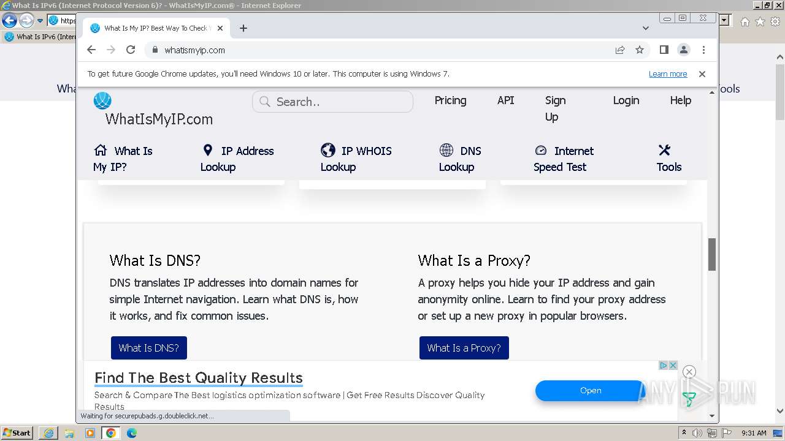Open the network status tray icon
Viewport: 785px width, 441px height.
tap(712, 433)
